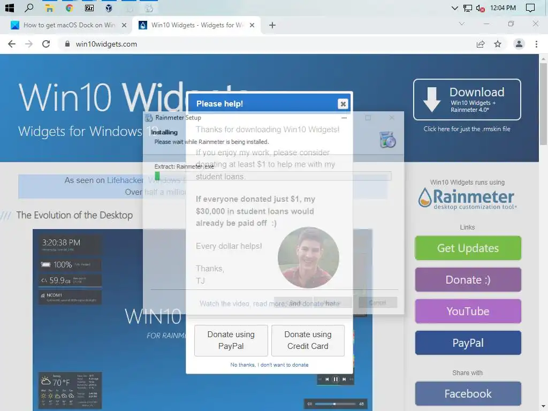Open the YouTube link button
This screenshot has width=548, height=411.
coord(468,311)
